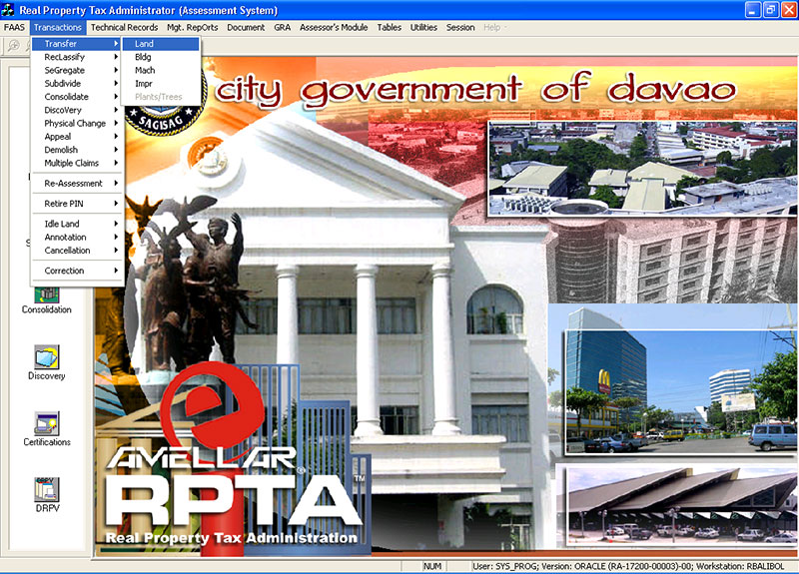The height and width of the screenshot is (574, 799).
Task: Open the Document menu
Action: click(x=246, y=28)
